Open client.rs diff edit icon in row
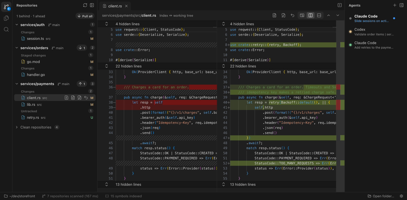The width and height of the screenshot is (407, 200). click(79, 98)
